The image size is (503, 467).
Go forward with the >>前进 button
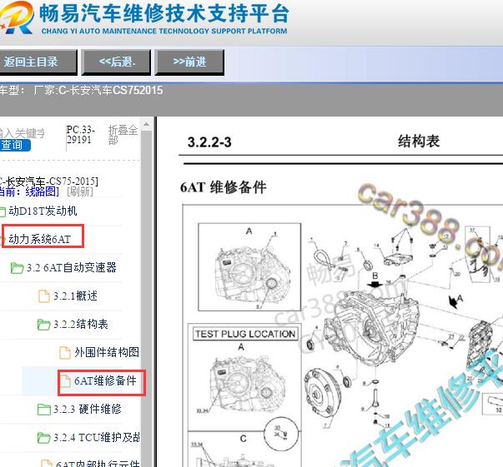189,62
